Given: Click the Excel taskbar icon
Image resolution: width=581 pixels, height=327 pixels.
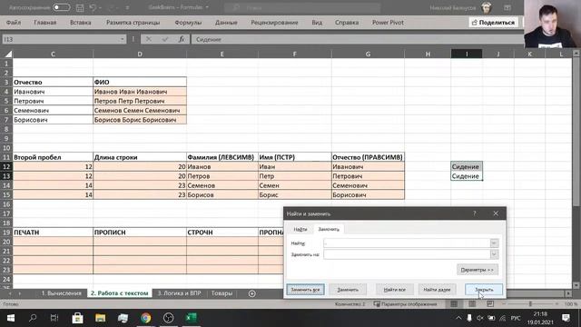Looking at the screenshot, I should [x=192, y=318].
